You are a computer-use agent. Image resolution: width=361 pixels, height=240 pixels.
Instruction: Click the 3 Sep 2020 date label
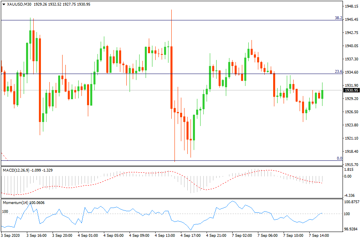11,236
